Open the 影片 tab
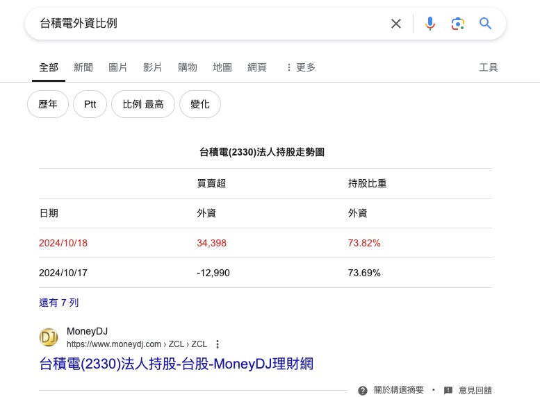Viewport: 540px width, 397px height. tap(153, 67)
